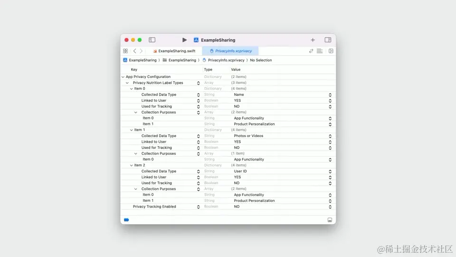This screenshot has width=456, height=257.
Task: Select the App Privacy Configuration row
Action: [x=228, y=77]
